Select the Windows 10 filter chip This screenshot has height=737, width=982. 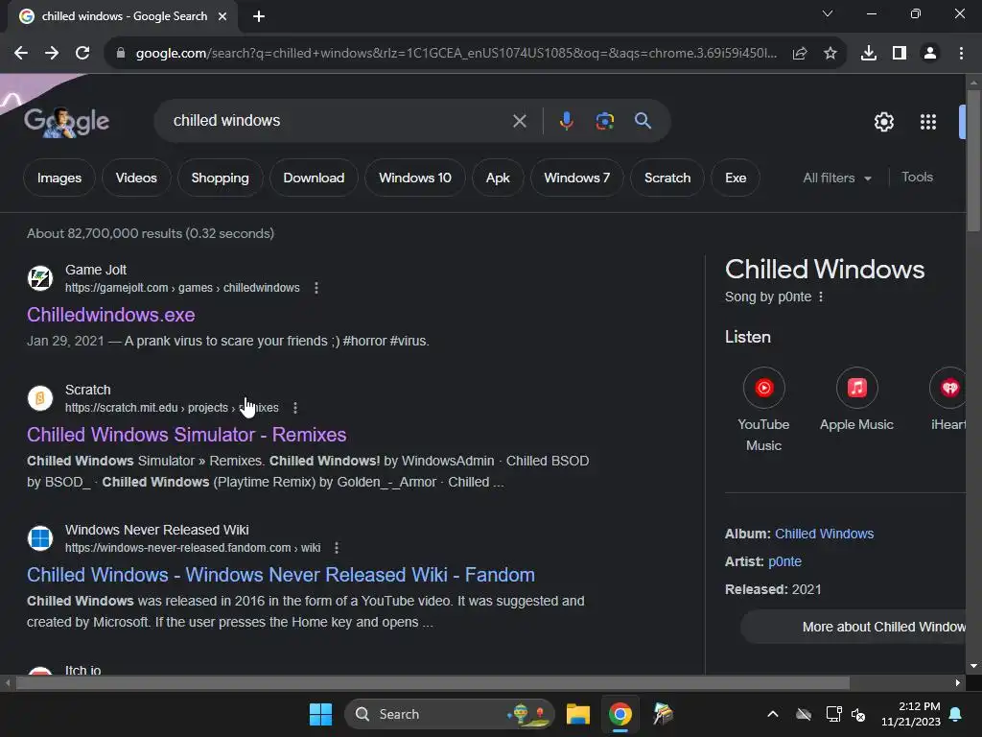click(x=415, y=178)
